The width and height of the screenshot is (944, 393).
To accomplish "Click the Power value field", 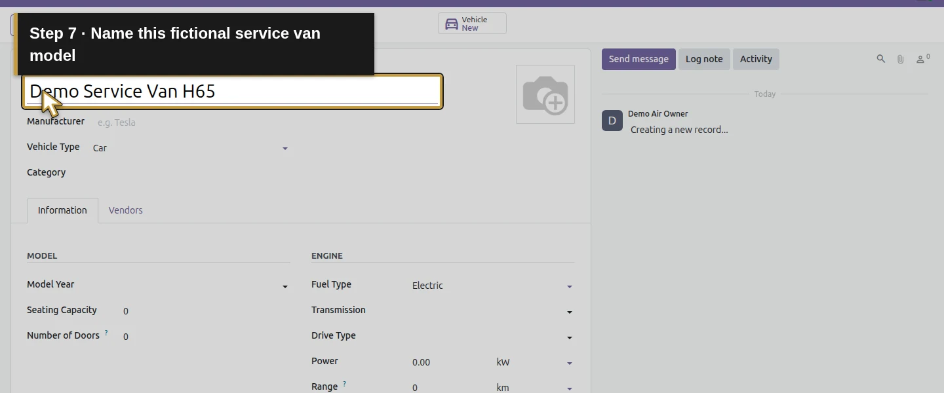I will click(x=450, y=362).
